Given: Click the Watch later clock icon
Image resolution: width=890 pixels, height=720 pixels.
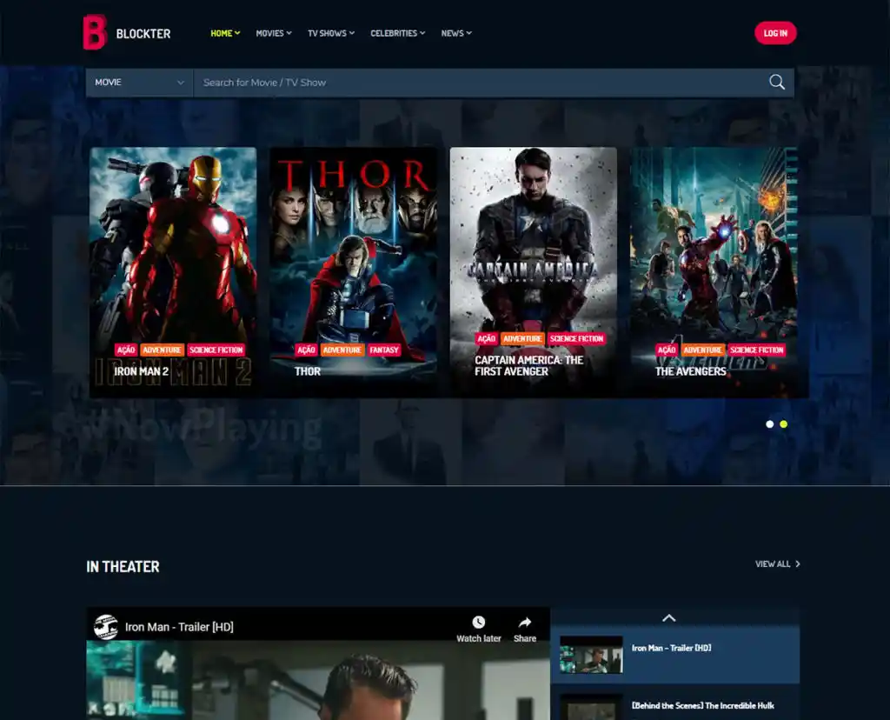Looking at the screenshot, I should [x=479, y=623].
